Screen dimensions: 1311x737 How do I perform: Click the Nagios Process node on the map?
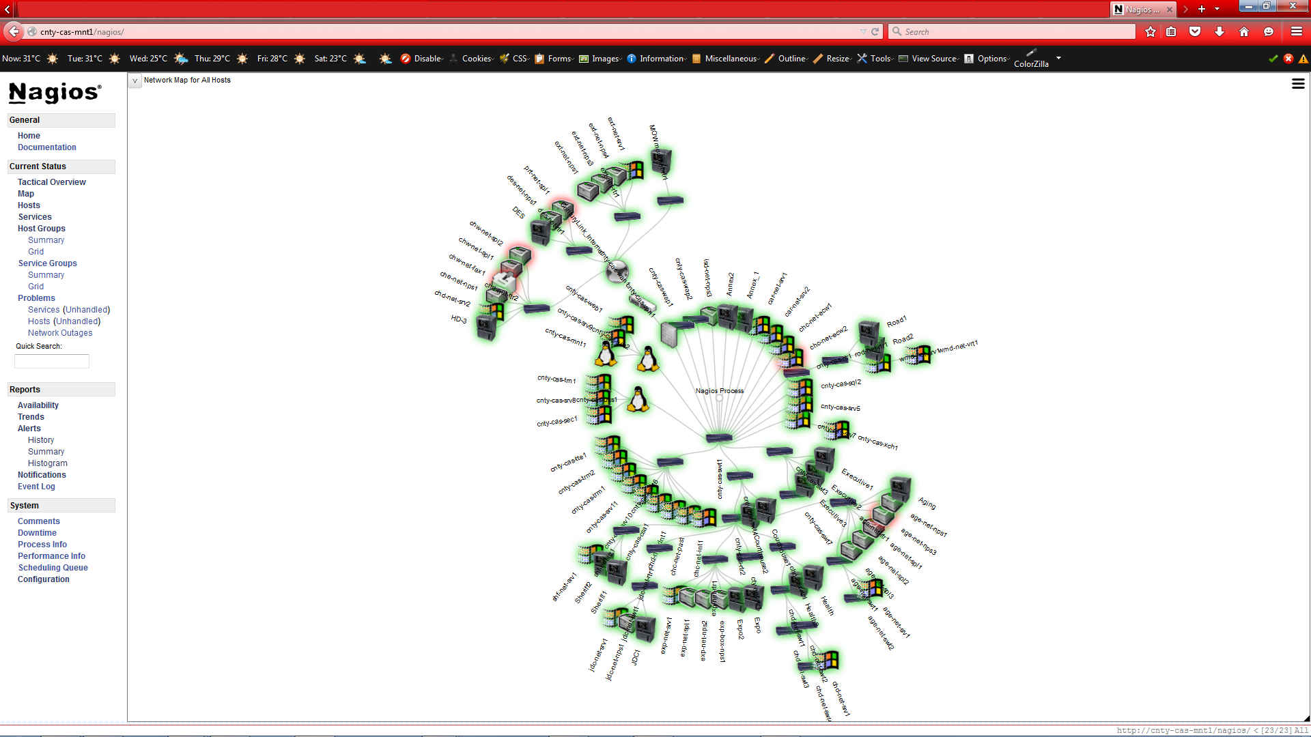coord(719,397)
